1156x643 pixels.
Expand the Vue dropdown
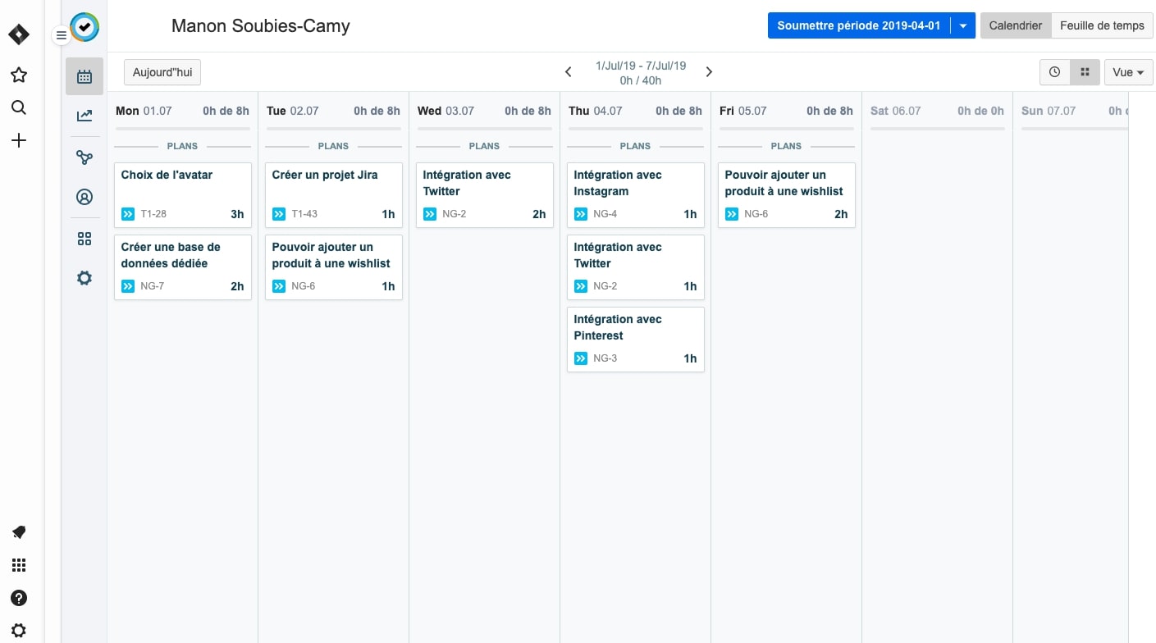point(1128,72)
